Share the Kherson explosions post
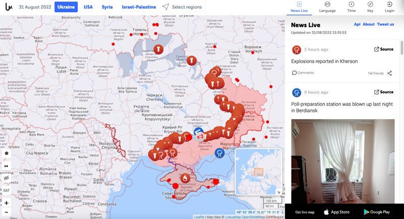404x219 pixels. coord(389,73)
